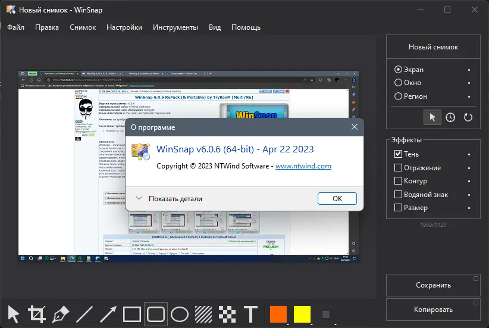Enable the Контур effect checkbox

coord(398,181)
